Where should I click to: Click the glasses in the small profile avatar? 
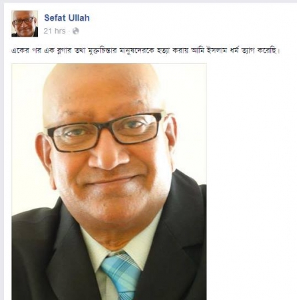click(23, 21)
